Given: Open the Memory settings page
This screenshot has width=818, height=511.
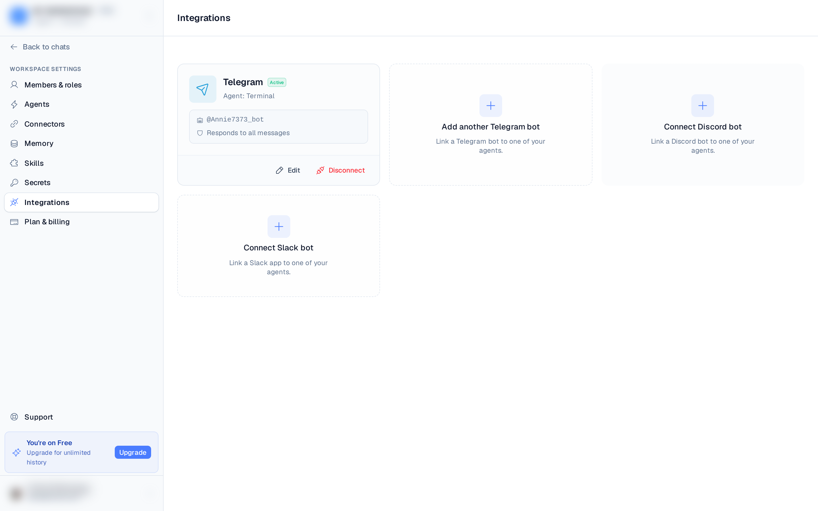Looking at the screenshot, I should click(82, 144).
